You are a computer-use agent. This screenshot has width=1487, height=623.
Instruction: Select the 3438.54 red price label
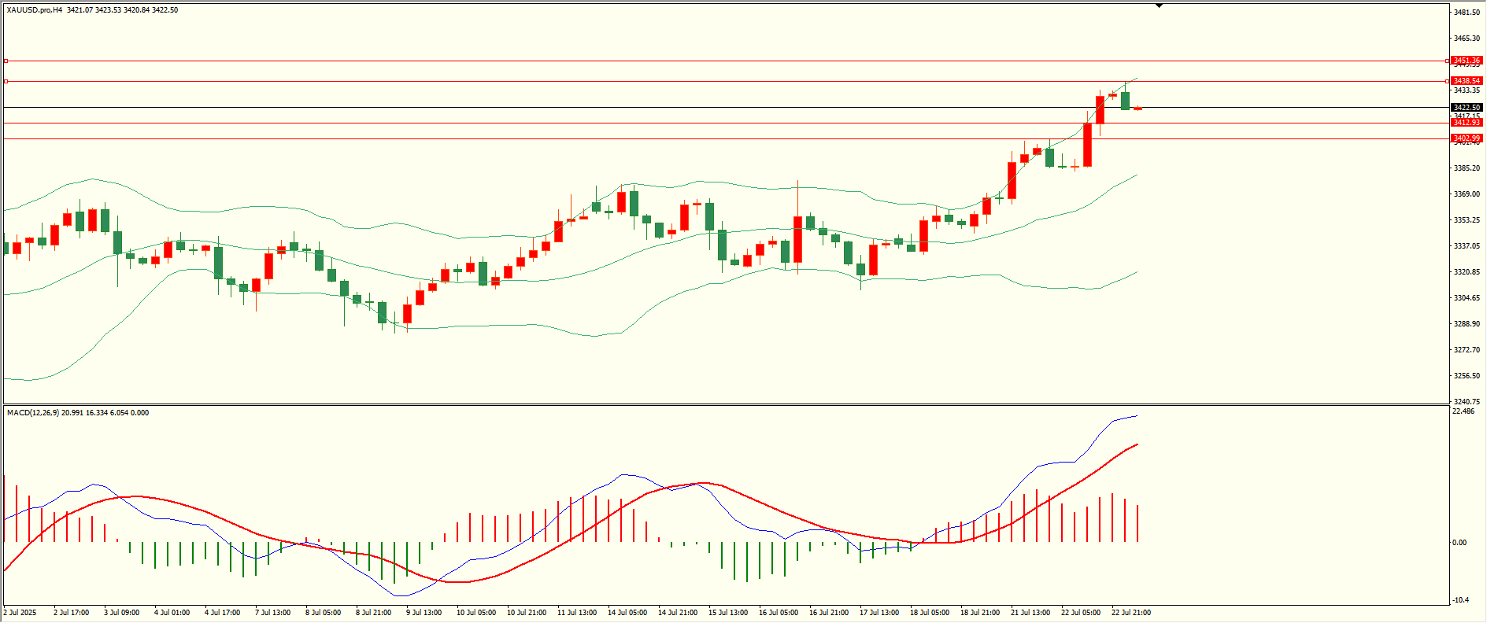tap(1467, 81)
